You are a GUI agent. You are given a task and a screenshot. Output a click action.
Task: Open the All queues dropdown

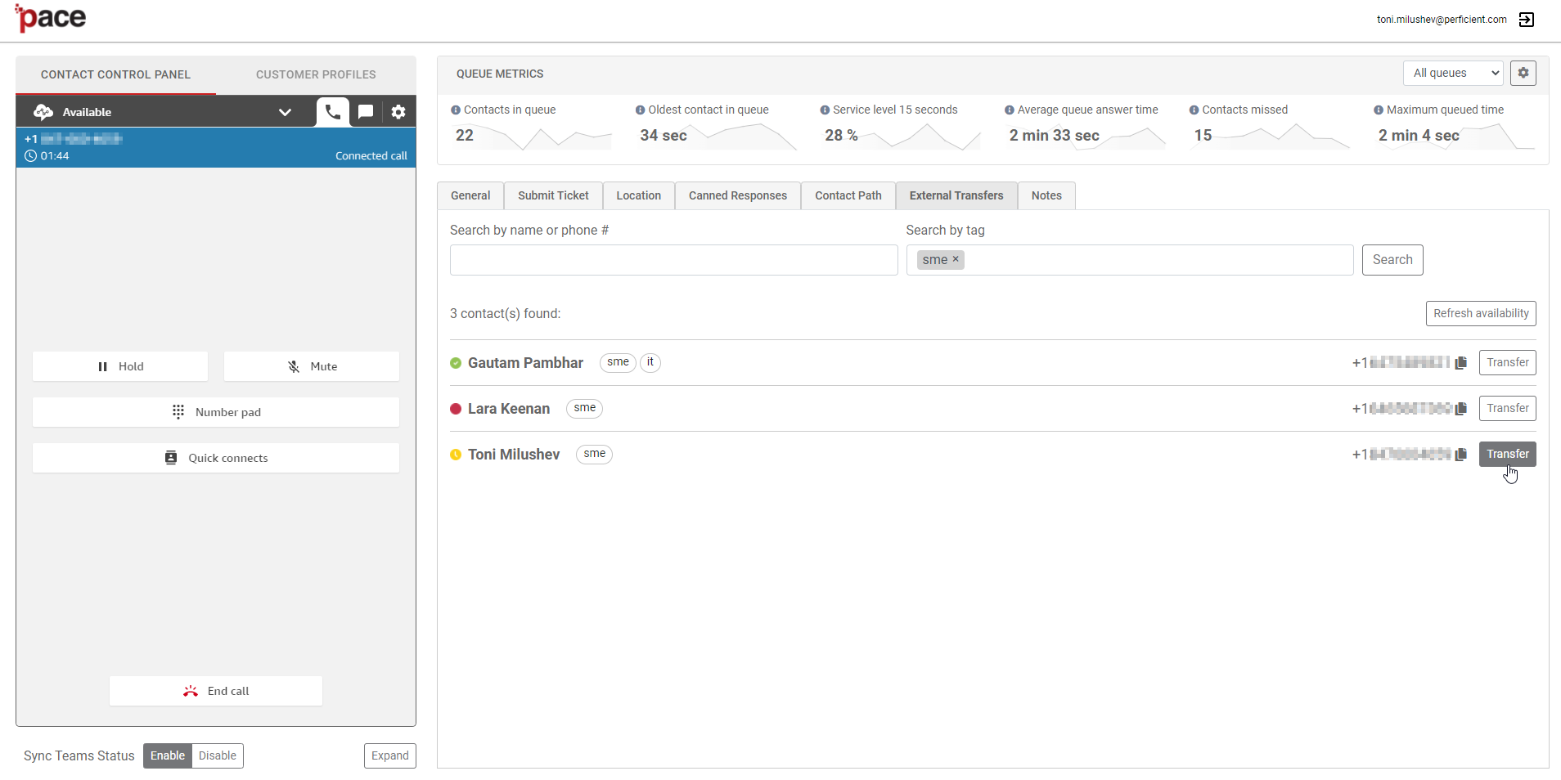[x=1452, y=73]
